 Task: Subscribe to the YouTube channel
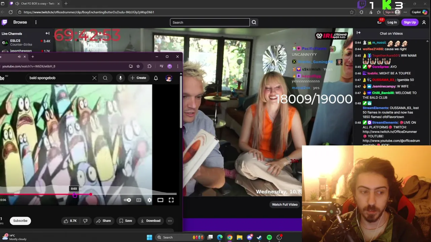(20, 221)
